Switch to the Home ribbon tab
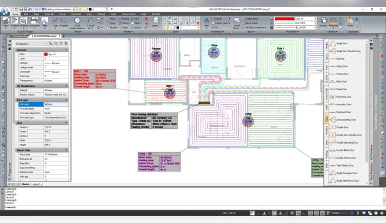386x223 pixels. coord(15,14)
